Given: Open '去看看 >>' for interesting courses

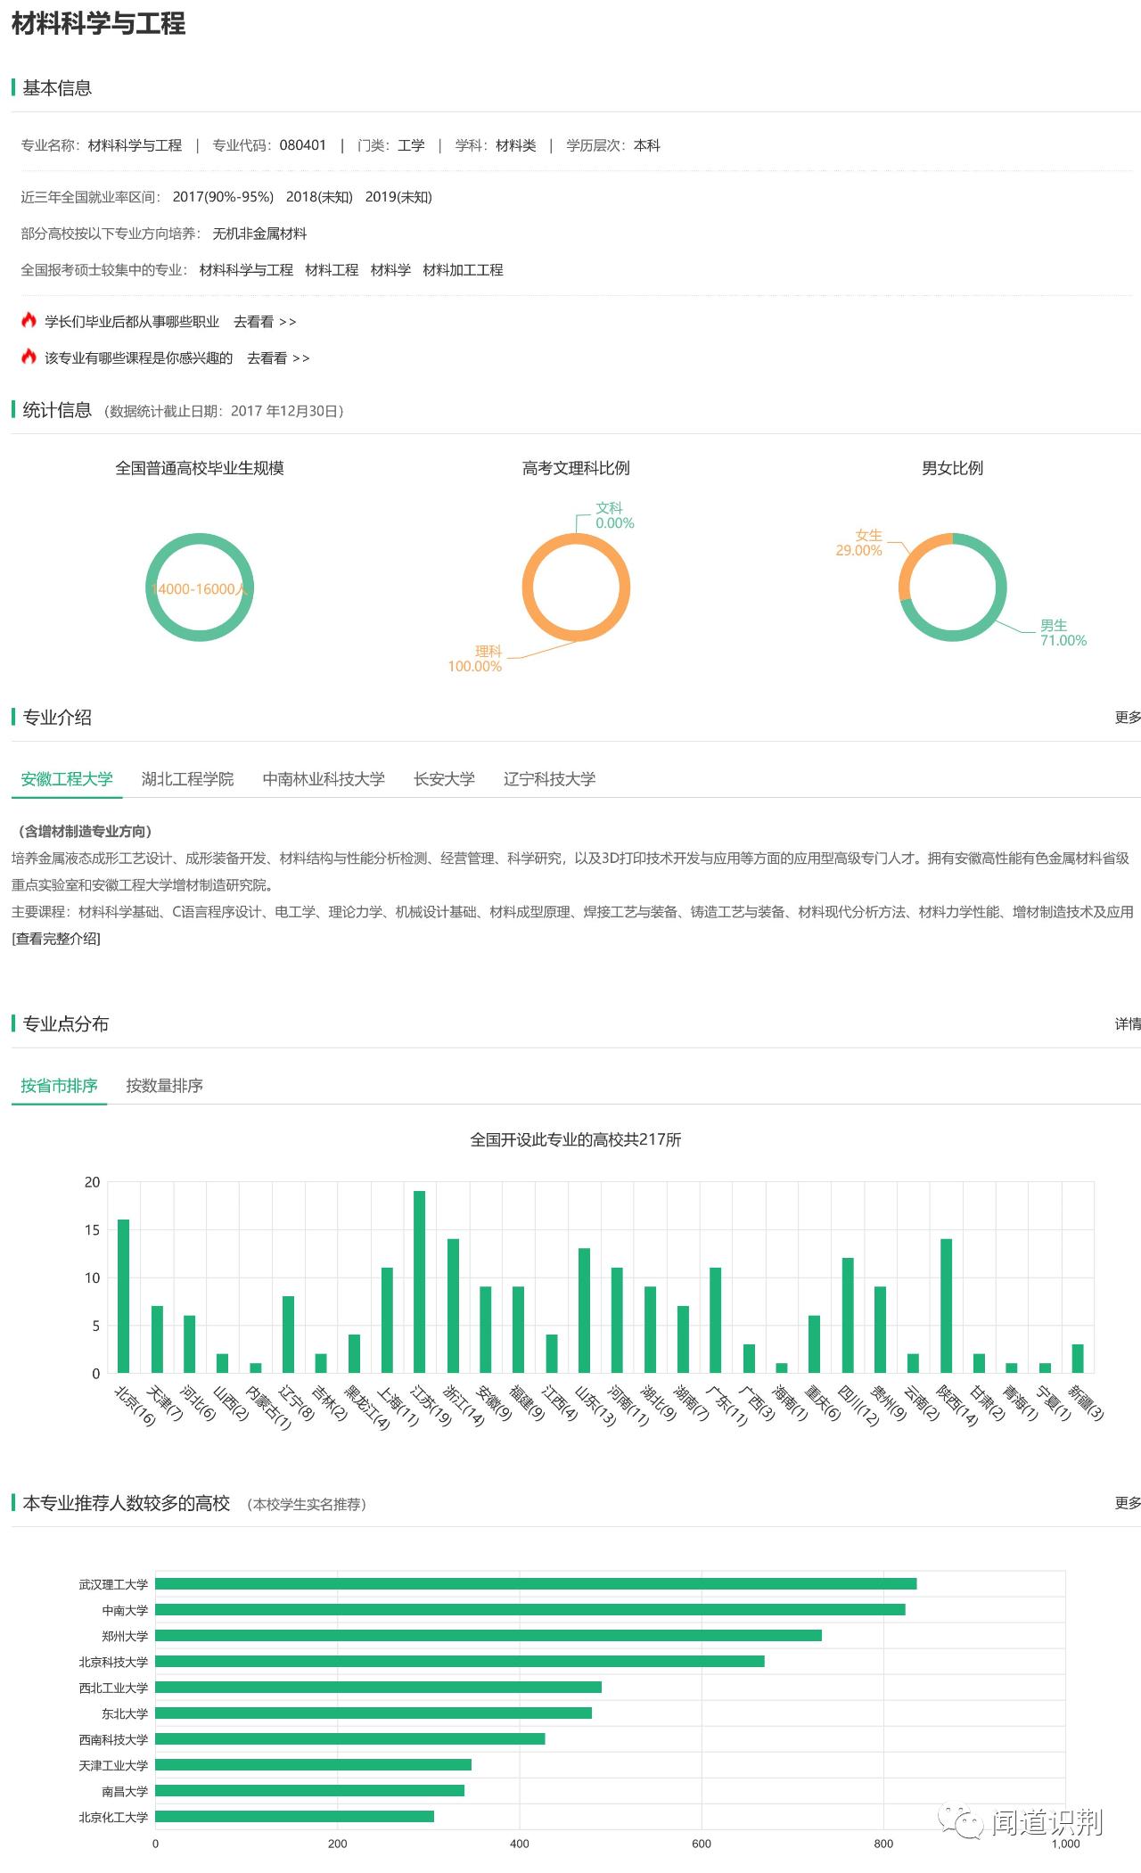Looking at the screenshot, I should [278, 358].
